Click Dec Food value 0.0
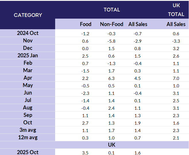The width and height of the screenshot is (189, 155). coord(86,48)
